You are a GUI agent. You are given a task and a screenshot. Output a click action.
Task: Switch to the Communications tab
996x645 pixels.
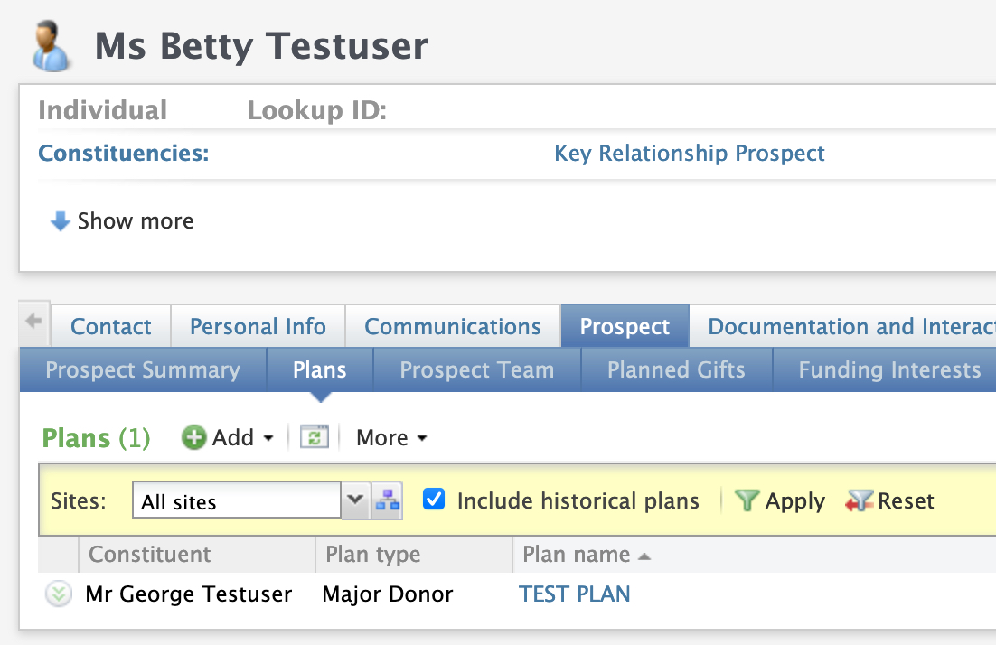click(x=452, y=327)
